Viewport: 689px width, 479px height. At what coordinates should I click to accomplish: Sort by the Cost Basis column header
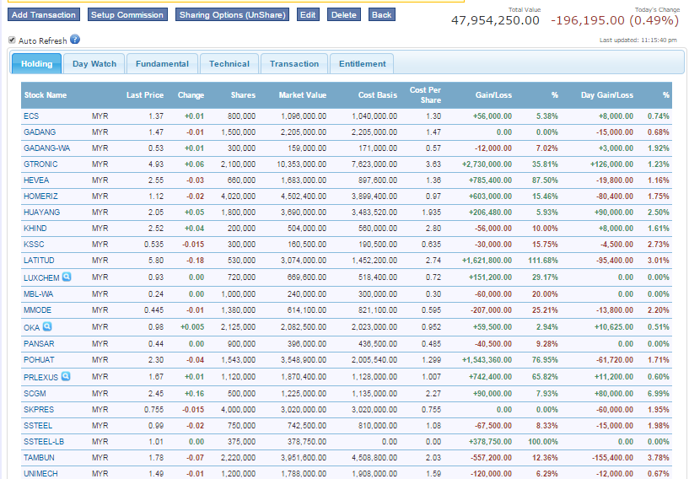click(x=378, y=95)
